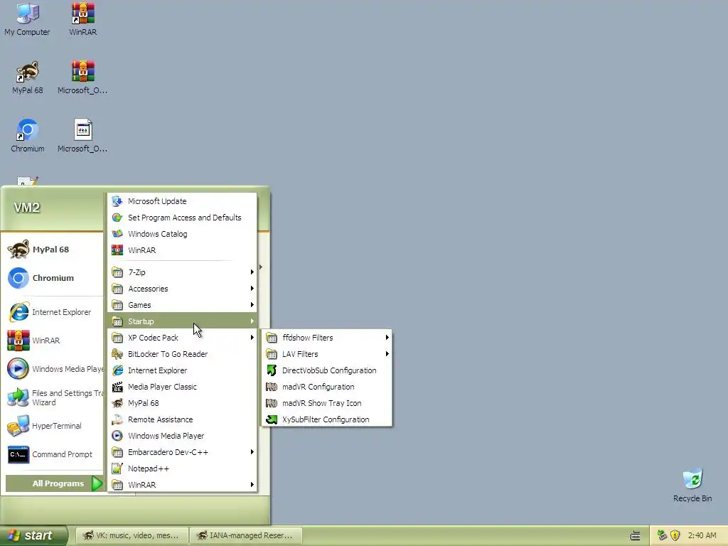Select MyPal 68 desktop icon
The height and width of the screenshot is (546, 728).
coord(28,77)
